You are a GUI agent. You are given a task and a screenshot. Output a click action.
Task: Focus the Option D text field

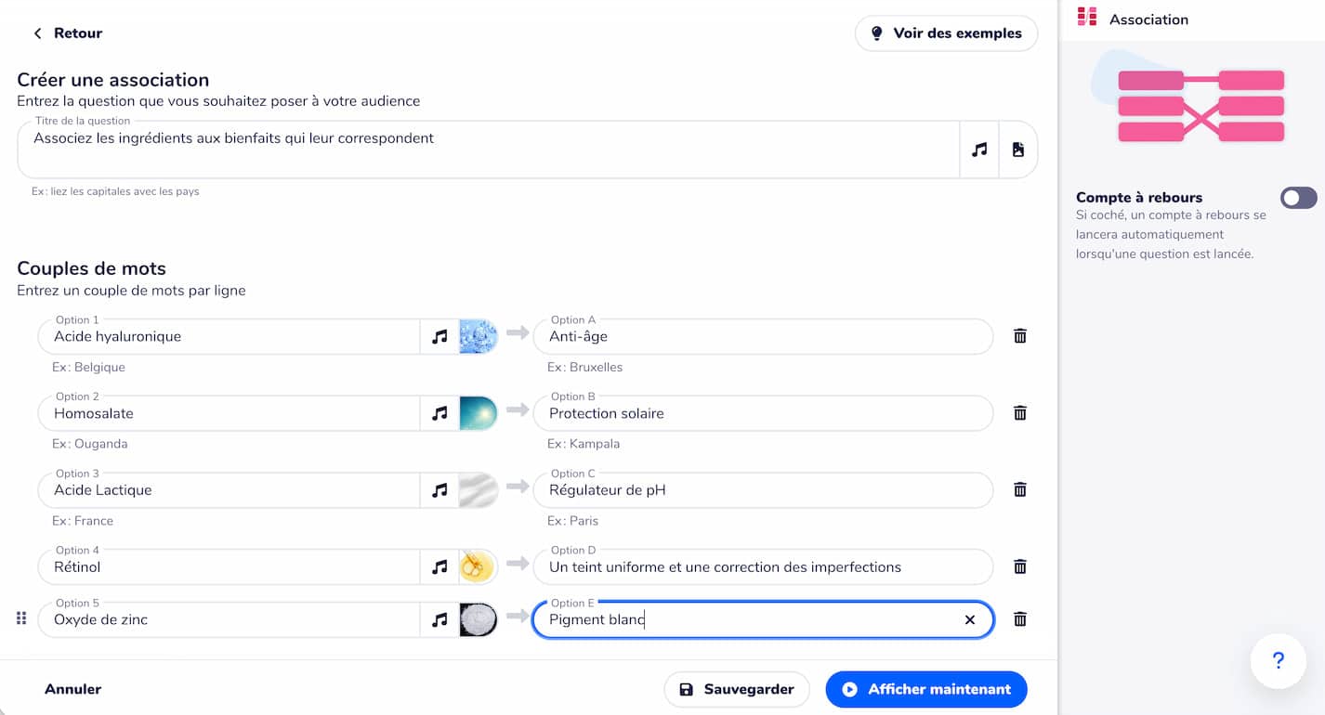[762, 567]
